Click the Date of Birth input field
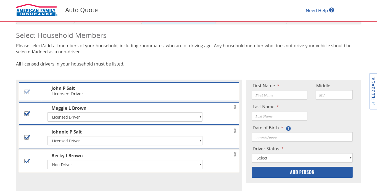Screen dimensions: 377x191 302,137
